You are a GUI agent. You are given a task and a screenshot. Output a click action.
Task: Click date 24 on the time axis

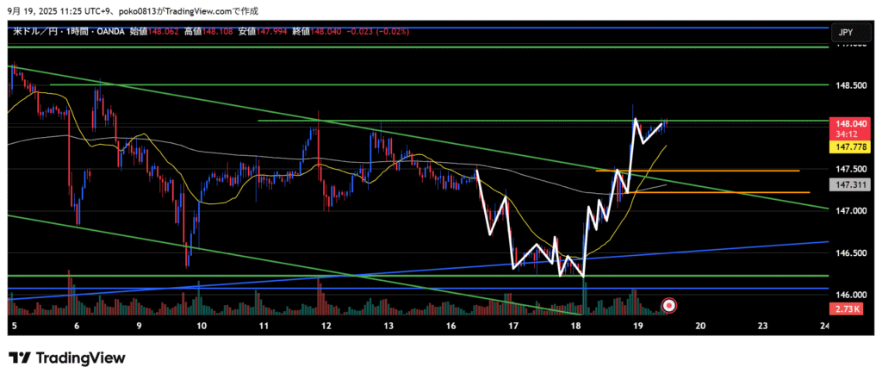[x=825, y=327]
